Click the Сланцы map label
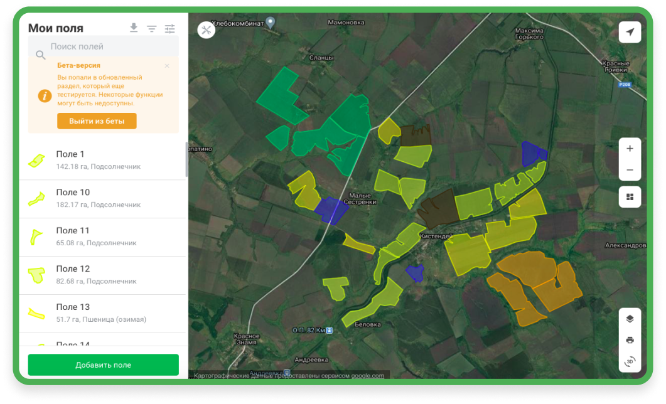The height and width of the screenshot is (404, 666). point(321,57)
